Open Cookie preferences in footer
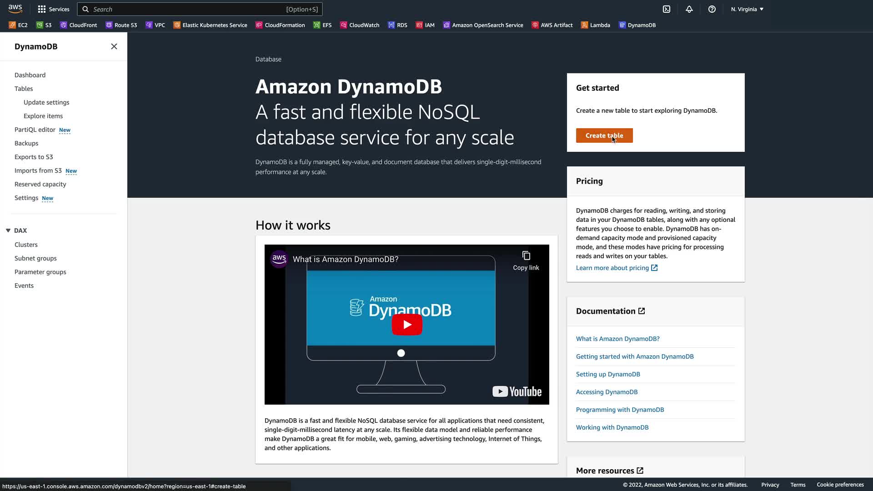Screen dimensions: 873x491 click(x=840, y=485)
